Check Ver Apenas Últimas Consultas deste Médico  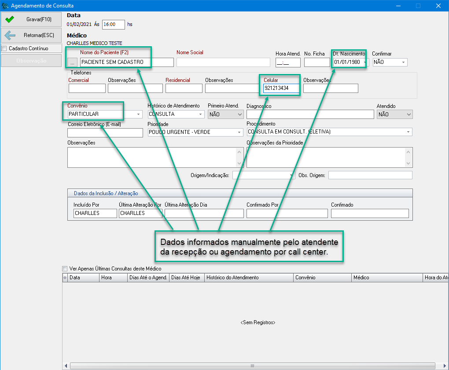tap(65, 269)
